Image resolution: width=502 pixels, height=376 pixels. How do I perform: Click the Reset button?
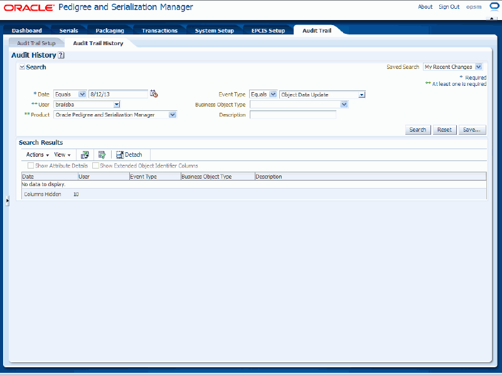[444, 130]
